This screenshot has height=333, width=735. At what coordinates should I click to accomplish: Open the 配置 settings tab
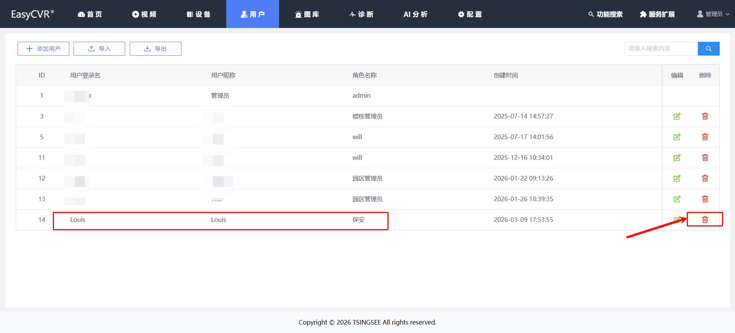470,14
